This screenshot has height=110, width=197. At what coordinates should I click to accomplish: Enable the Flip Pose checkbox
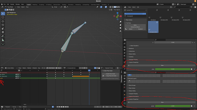[125, 23]
